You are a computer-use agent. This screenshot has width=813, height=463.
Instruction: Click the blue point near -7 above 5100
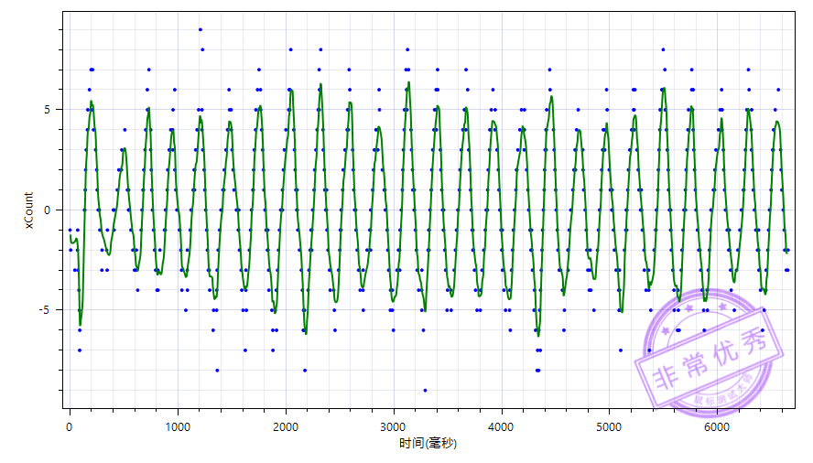pos(620,350)
